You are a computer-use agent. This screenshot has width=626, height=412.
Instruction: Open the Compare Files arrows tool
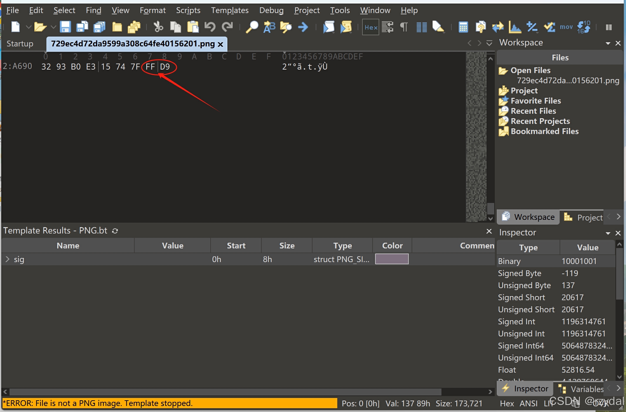tap(498, 27)
